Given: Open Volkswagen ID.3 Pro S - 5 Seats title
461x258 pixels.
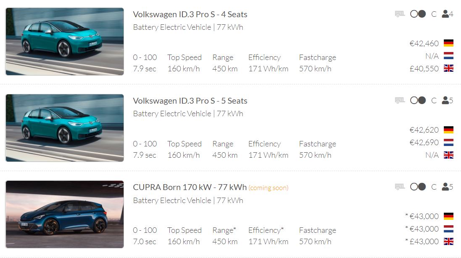Looking at the screenshot, I should (x=190, y=101).
